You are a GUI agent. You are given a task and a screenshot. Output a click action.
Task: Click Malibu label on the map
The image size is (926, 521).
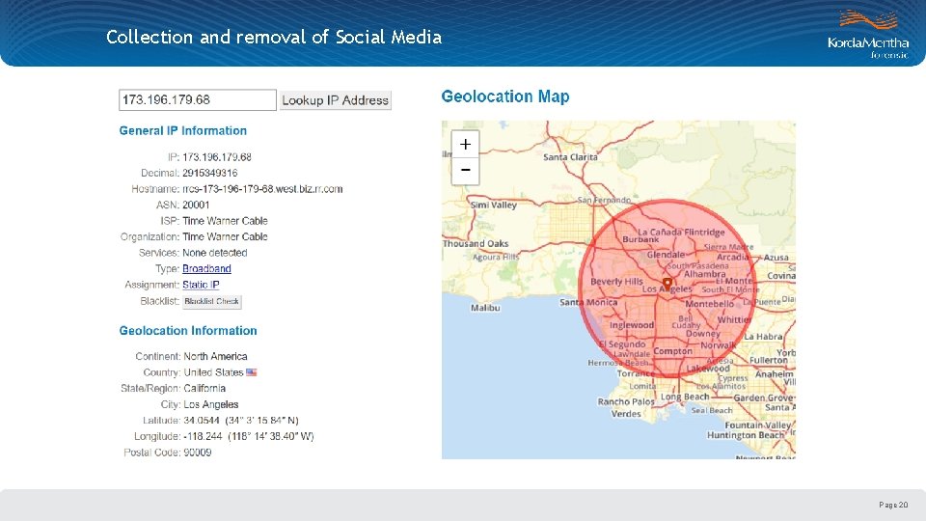point(485,308)
